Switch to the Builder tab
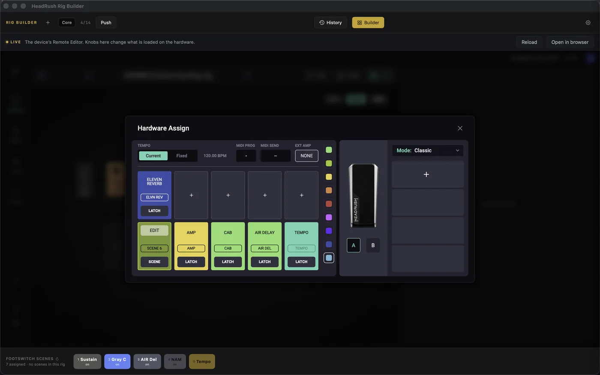600x375 pixels. tap(368, 23)
